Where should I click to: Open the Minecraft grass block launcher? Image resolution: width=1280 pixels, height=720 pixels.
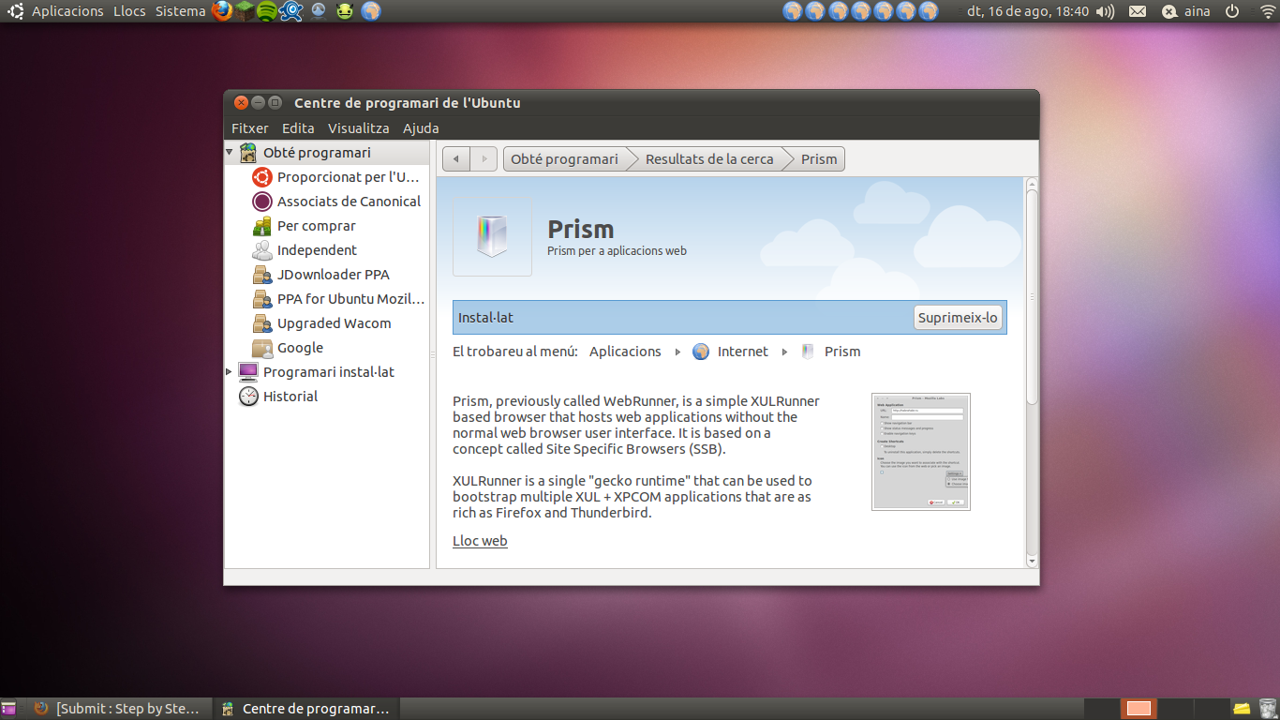coord(244,11)
